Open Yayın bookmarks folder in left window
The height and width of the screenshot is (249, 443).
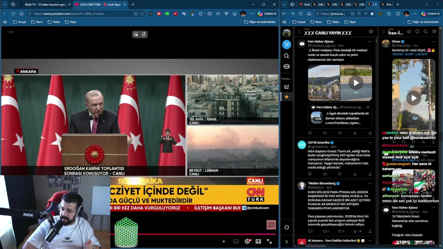(x=71, y=22)
